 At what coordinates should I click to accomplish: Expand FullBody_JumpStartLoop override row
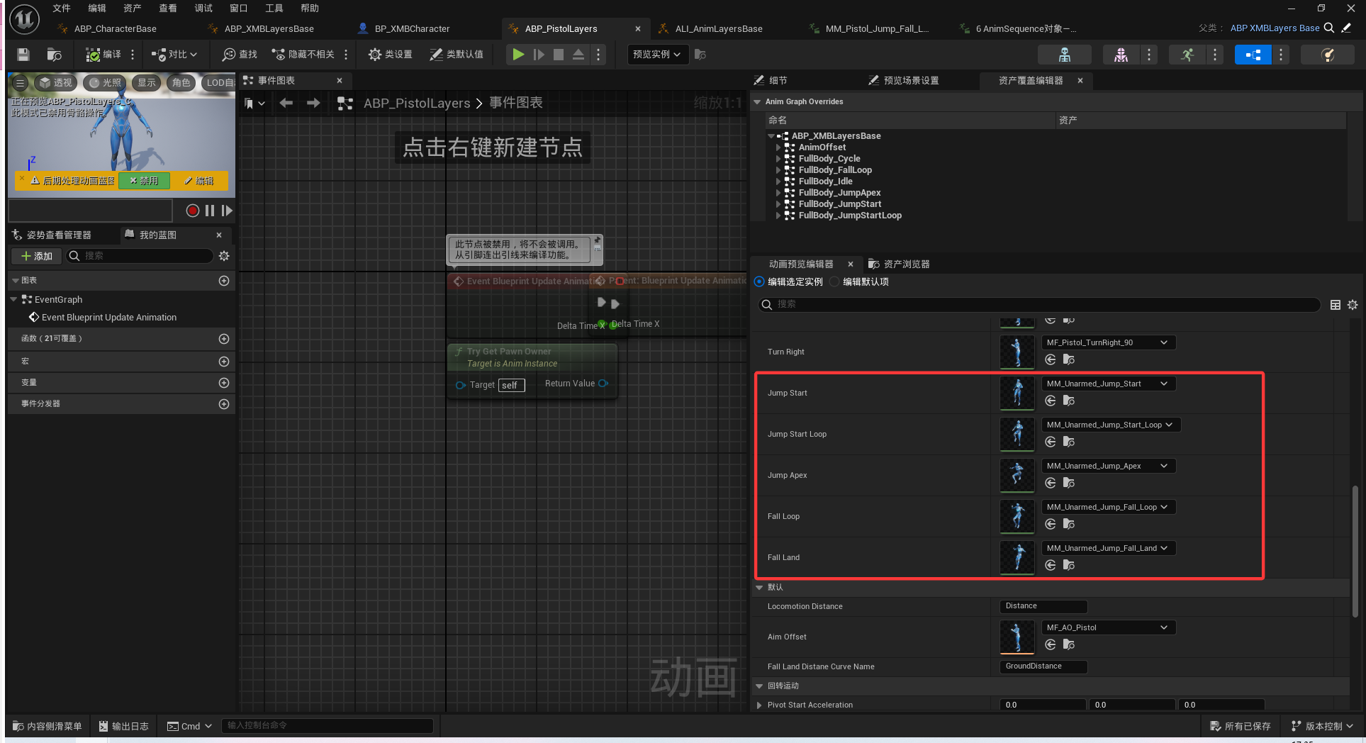pos(778,216)
